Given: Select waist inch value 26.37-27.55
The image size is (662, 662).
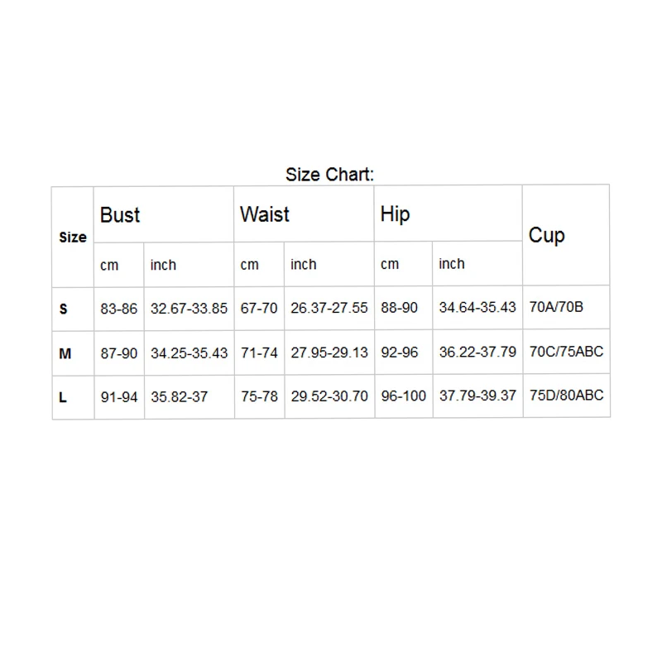Looking at the screenshot, I should pos(329,308).
